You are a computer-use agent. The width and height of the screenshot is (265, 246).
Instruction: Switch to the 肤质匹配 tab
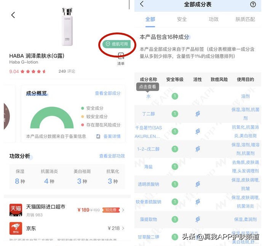[245, 19]
